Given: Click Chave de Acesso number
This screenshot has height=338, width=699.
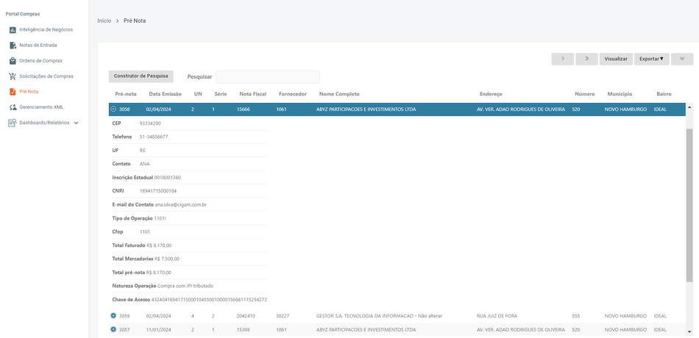Looking at the screenshot, I should point(209,299).
